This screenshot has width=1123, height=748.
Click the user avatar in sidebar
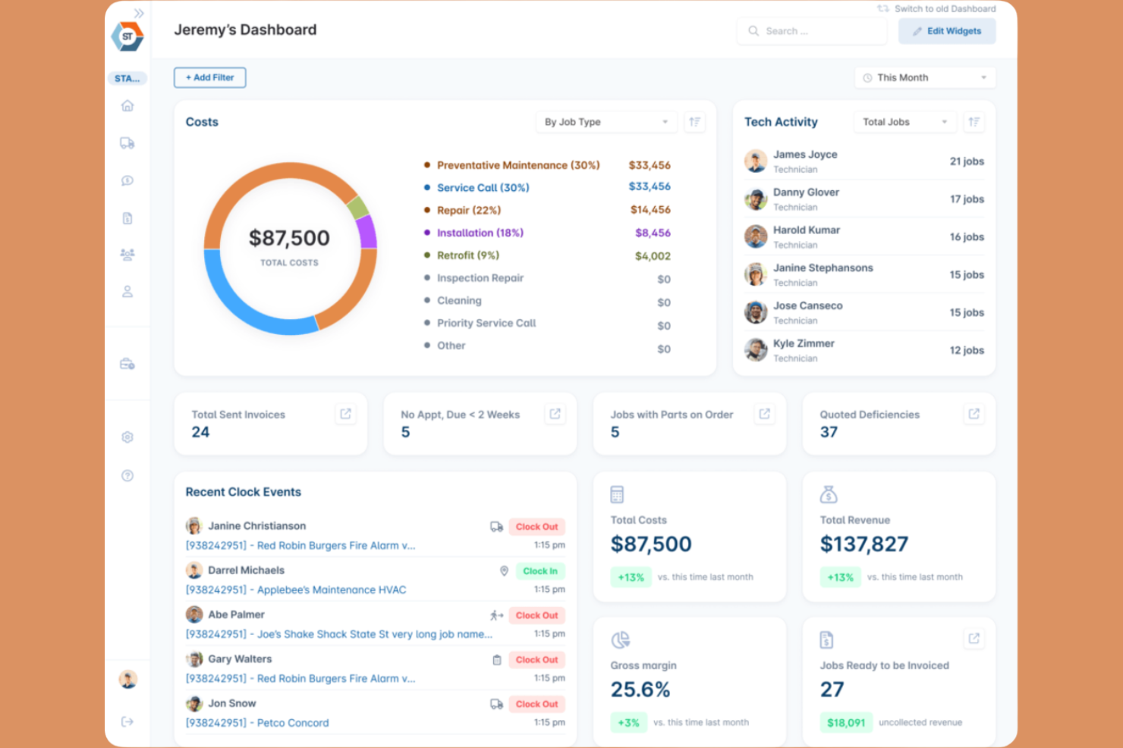pos(127,679)
